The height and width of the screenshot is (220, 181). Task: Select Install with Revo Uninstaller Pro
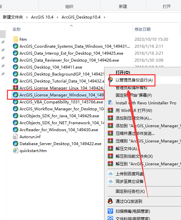click(146, 103)
